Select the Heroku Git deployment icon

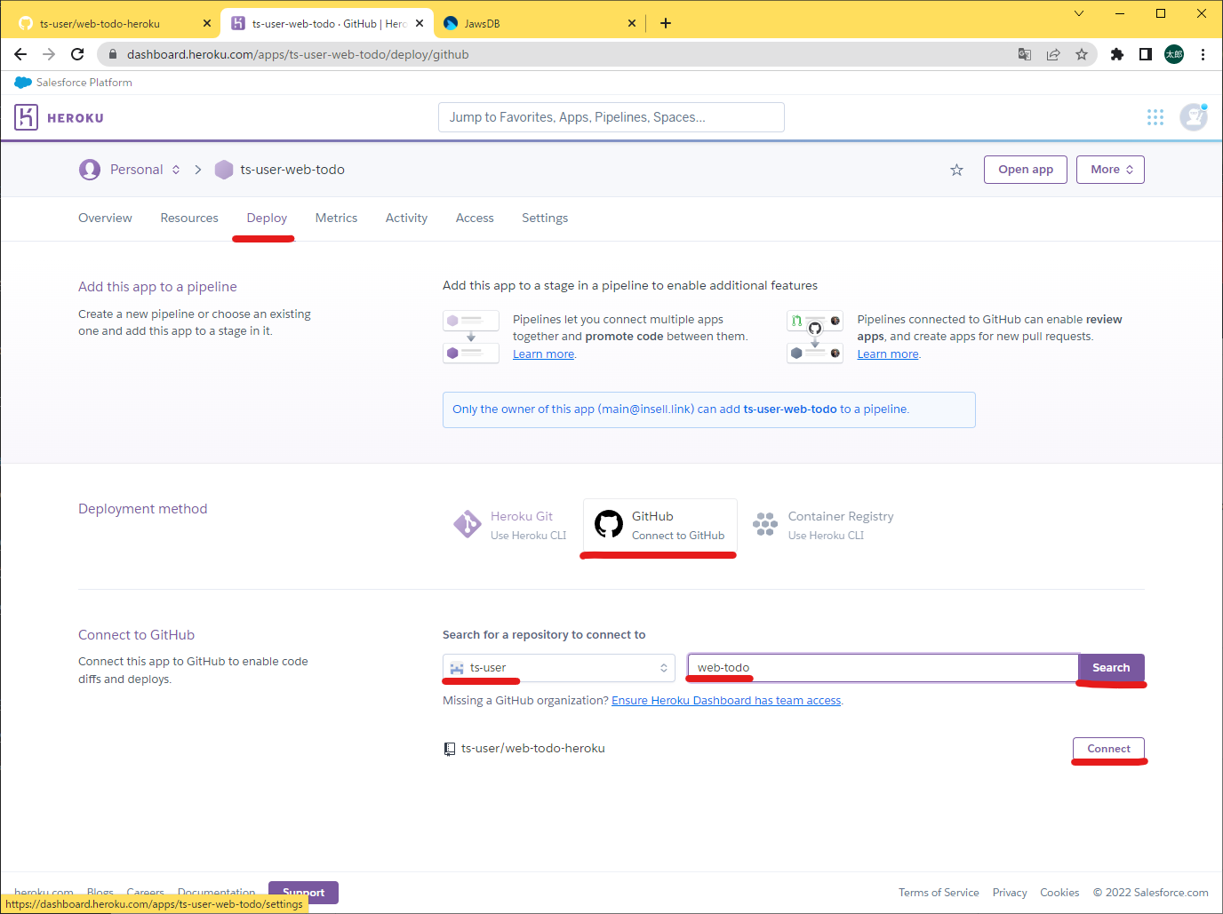click(467, 524)
